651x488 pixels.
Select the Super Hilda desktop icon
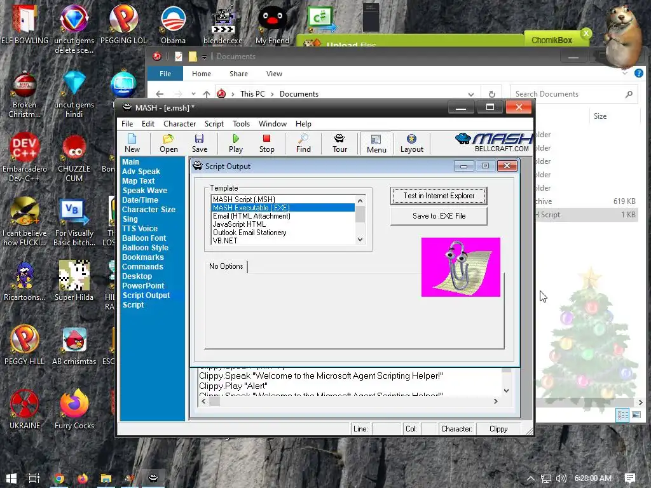(x=74, y=280)
